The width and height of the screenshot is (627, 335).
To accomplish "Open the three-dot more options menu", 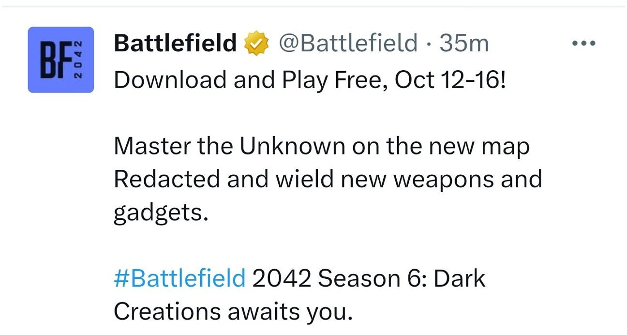I will (x=583, y=44).
